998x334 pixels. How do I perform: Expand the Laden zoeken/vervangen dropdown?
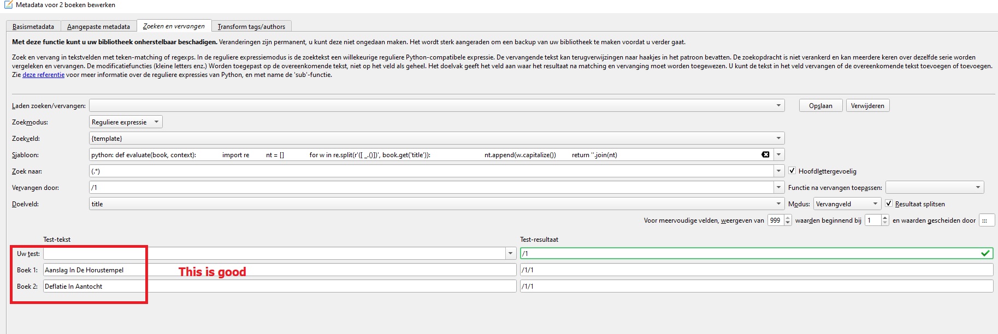click(x=778, y=105)
